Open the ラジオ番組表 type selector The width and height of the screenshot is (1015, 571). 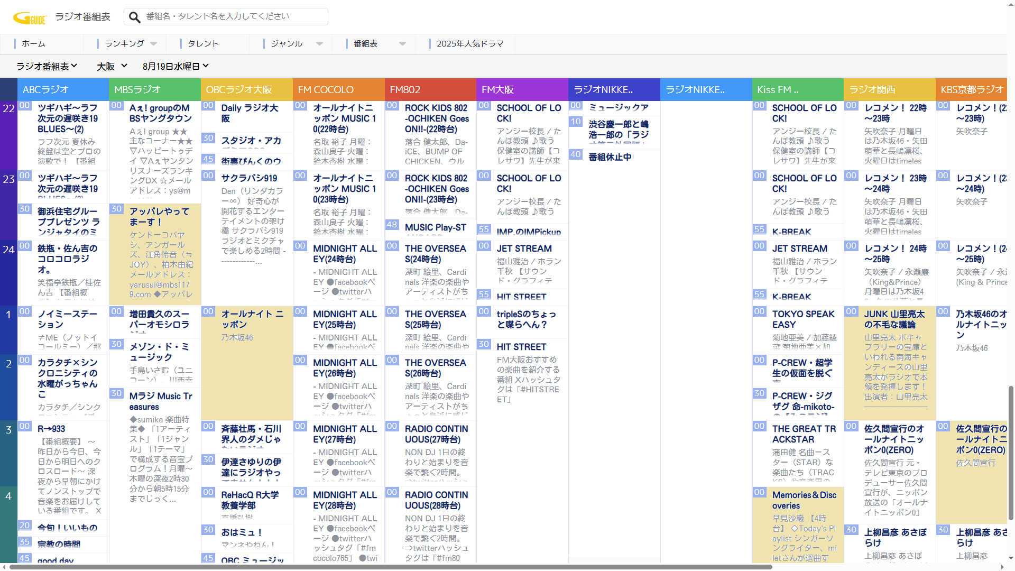[x=47, y=66]
